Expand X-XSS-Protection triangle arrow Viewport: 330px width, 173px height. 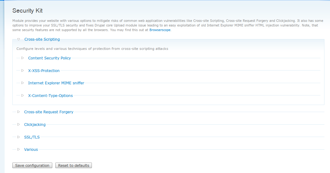point(23,70)
